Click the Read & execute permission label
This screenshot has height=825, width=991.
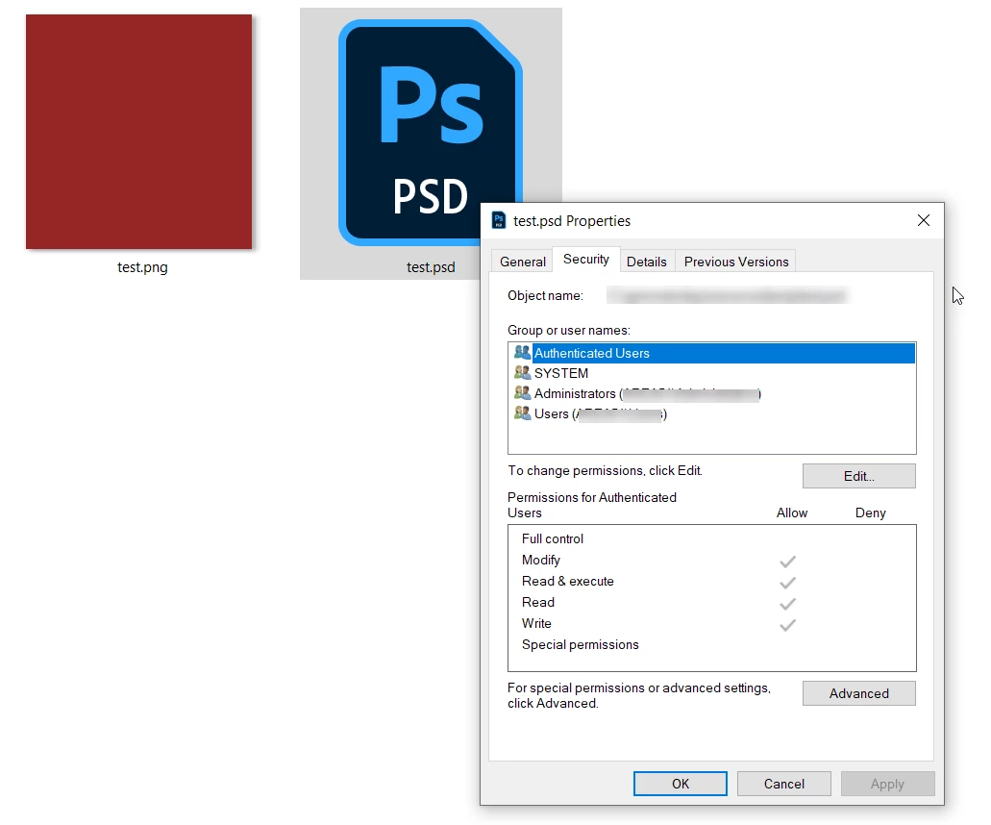click(567, 581)
